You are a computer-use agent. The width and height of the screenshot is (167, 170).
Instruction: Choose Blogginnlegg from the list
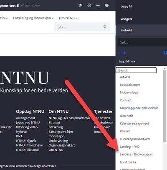point(129,93)
